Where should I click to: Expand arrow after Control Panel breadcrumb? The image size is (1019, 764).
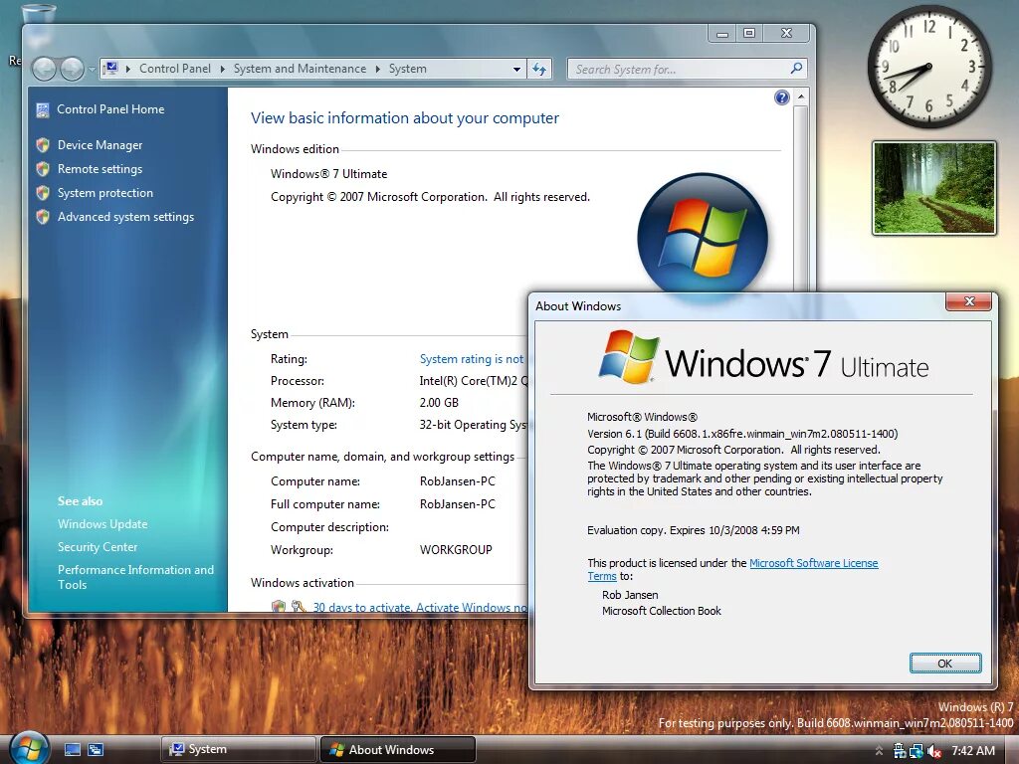222,69
